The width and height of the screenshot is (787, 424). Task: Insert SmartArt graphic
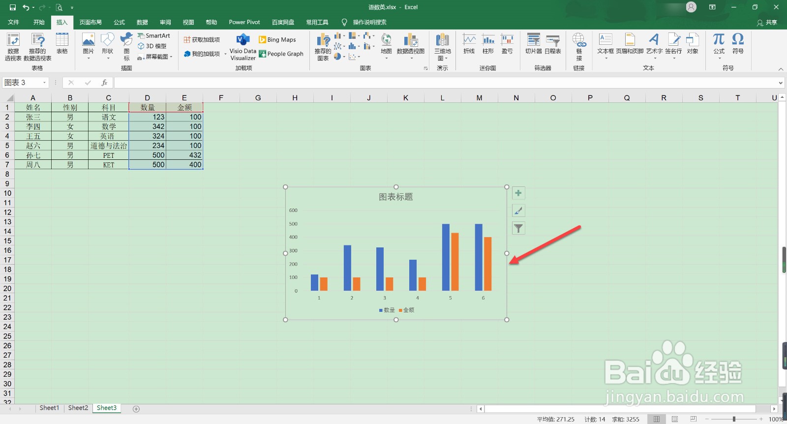click(154, 36)
